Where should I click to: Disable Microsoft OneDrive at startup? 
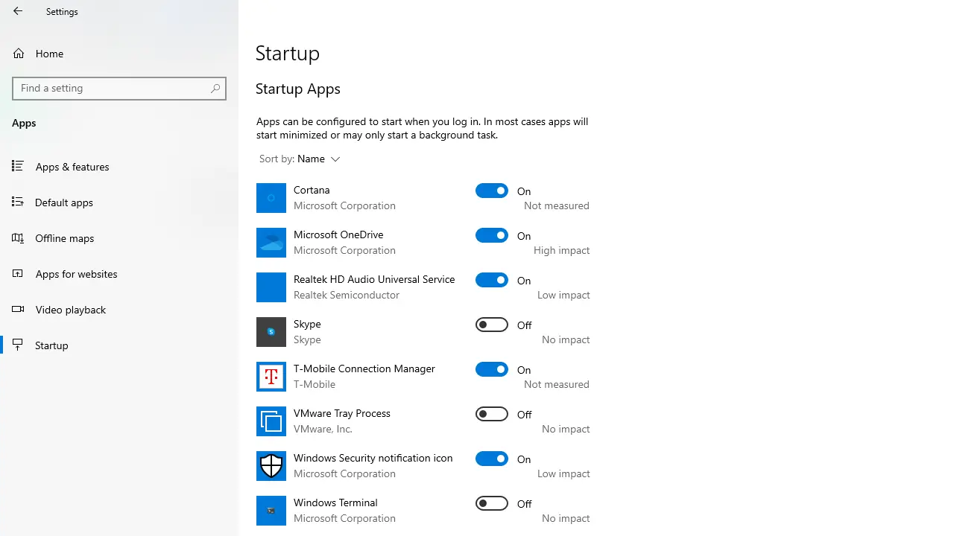point(492,235)
